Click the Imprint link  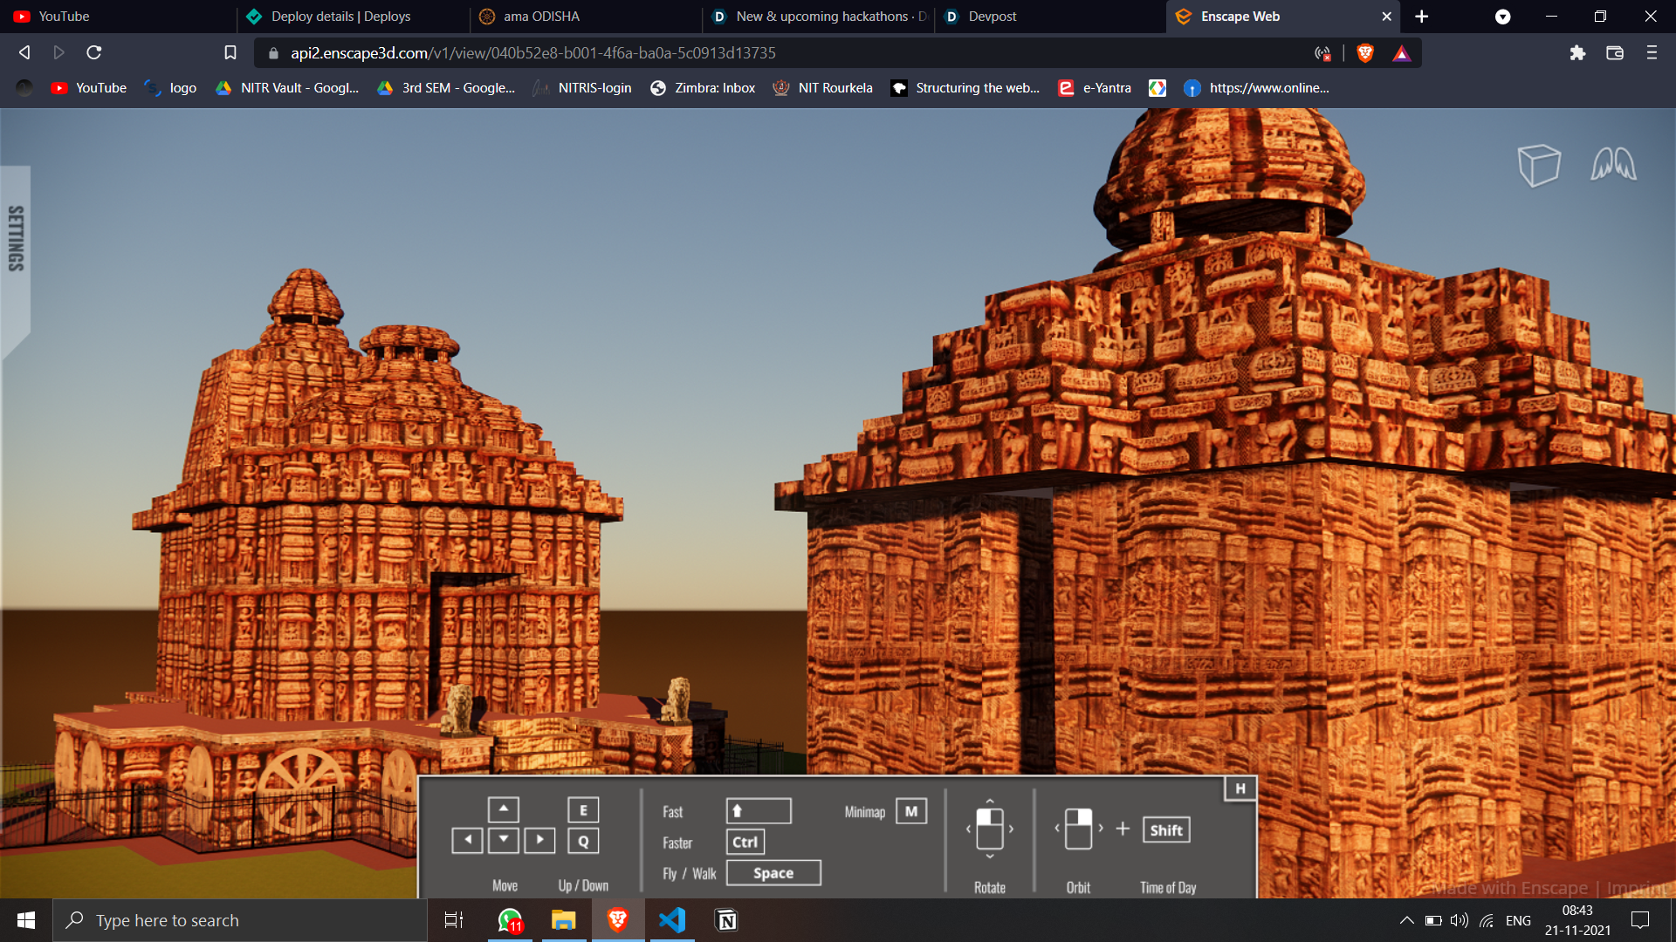click(x=1638, y=888)
